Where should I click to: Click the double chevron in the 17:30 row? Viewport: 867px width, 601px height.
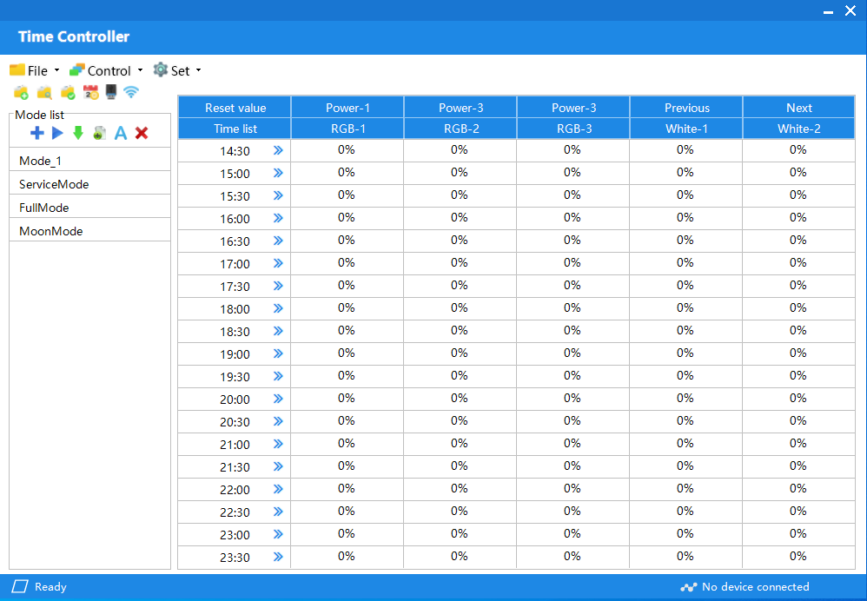click(278, 286)
